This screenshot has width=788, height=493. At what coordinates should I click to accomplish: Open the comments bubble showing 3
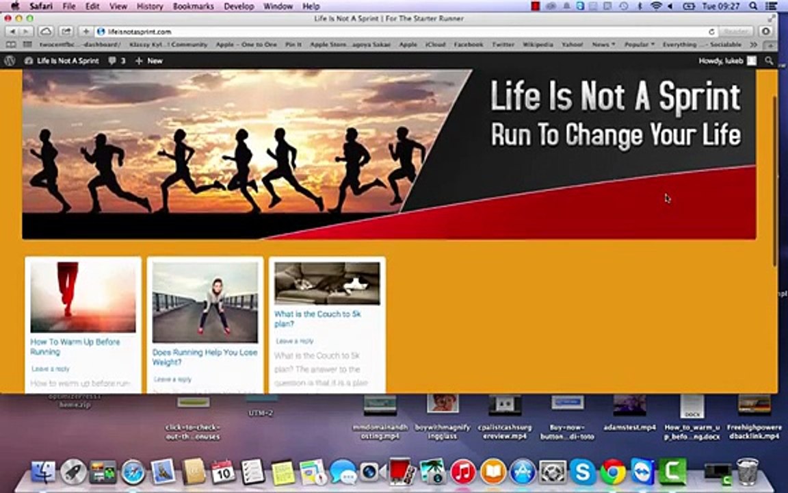(116, 61)
